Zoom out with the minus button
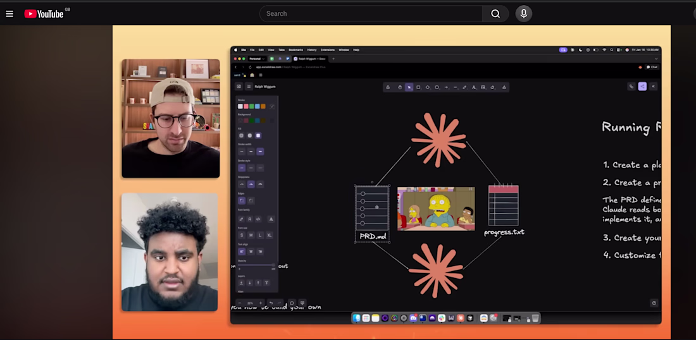The image size is (696, 340). coord(240,303)
